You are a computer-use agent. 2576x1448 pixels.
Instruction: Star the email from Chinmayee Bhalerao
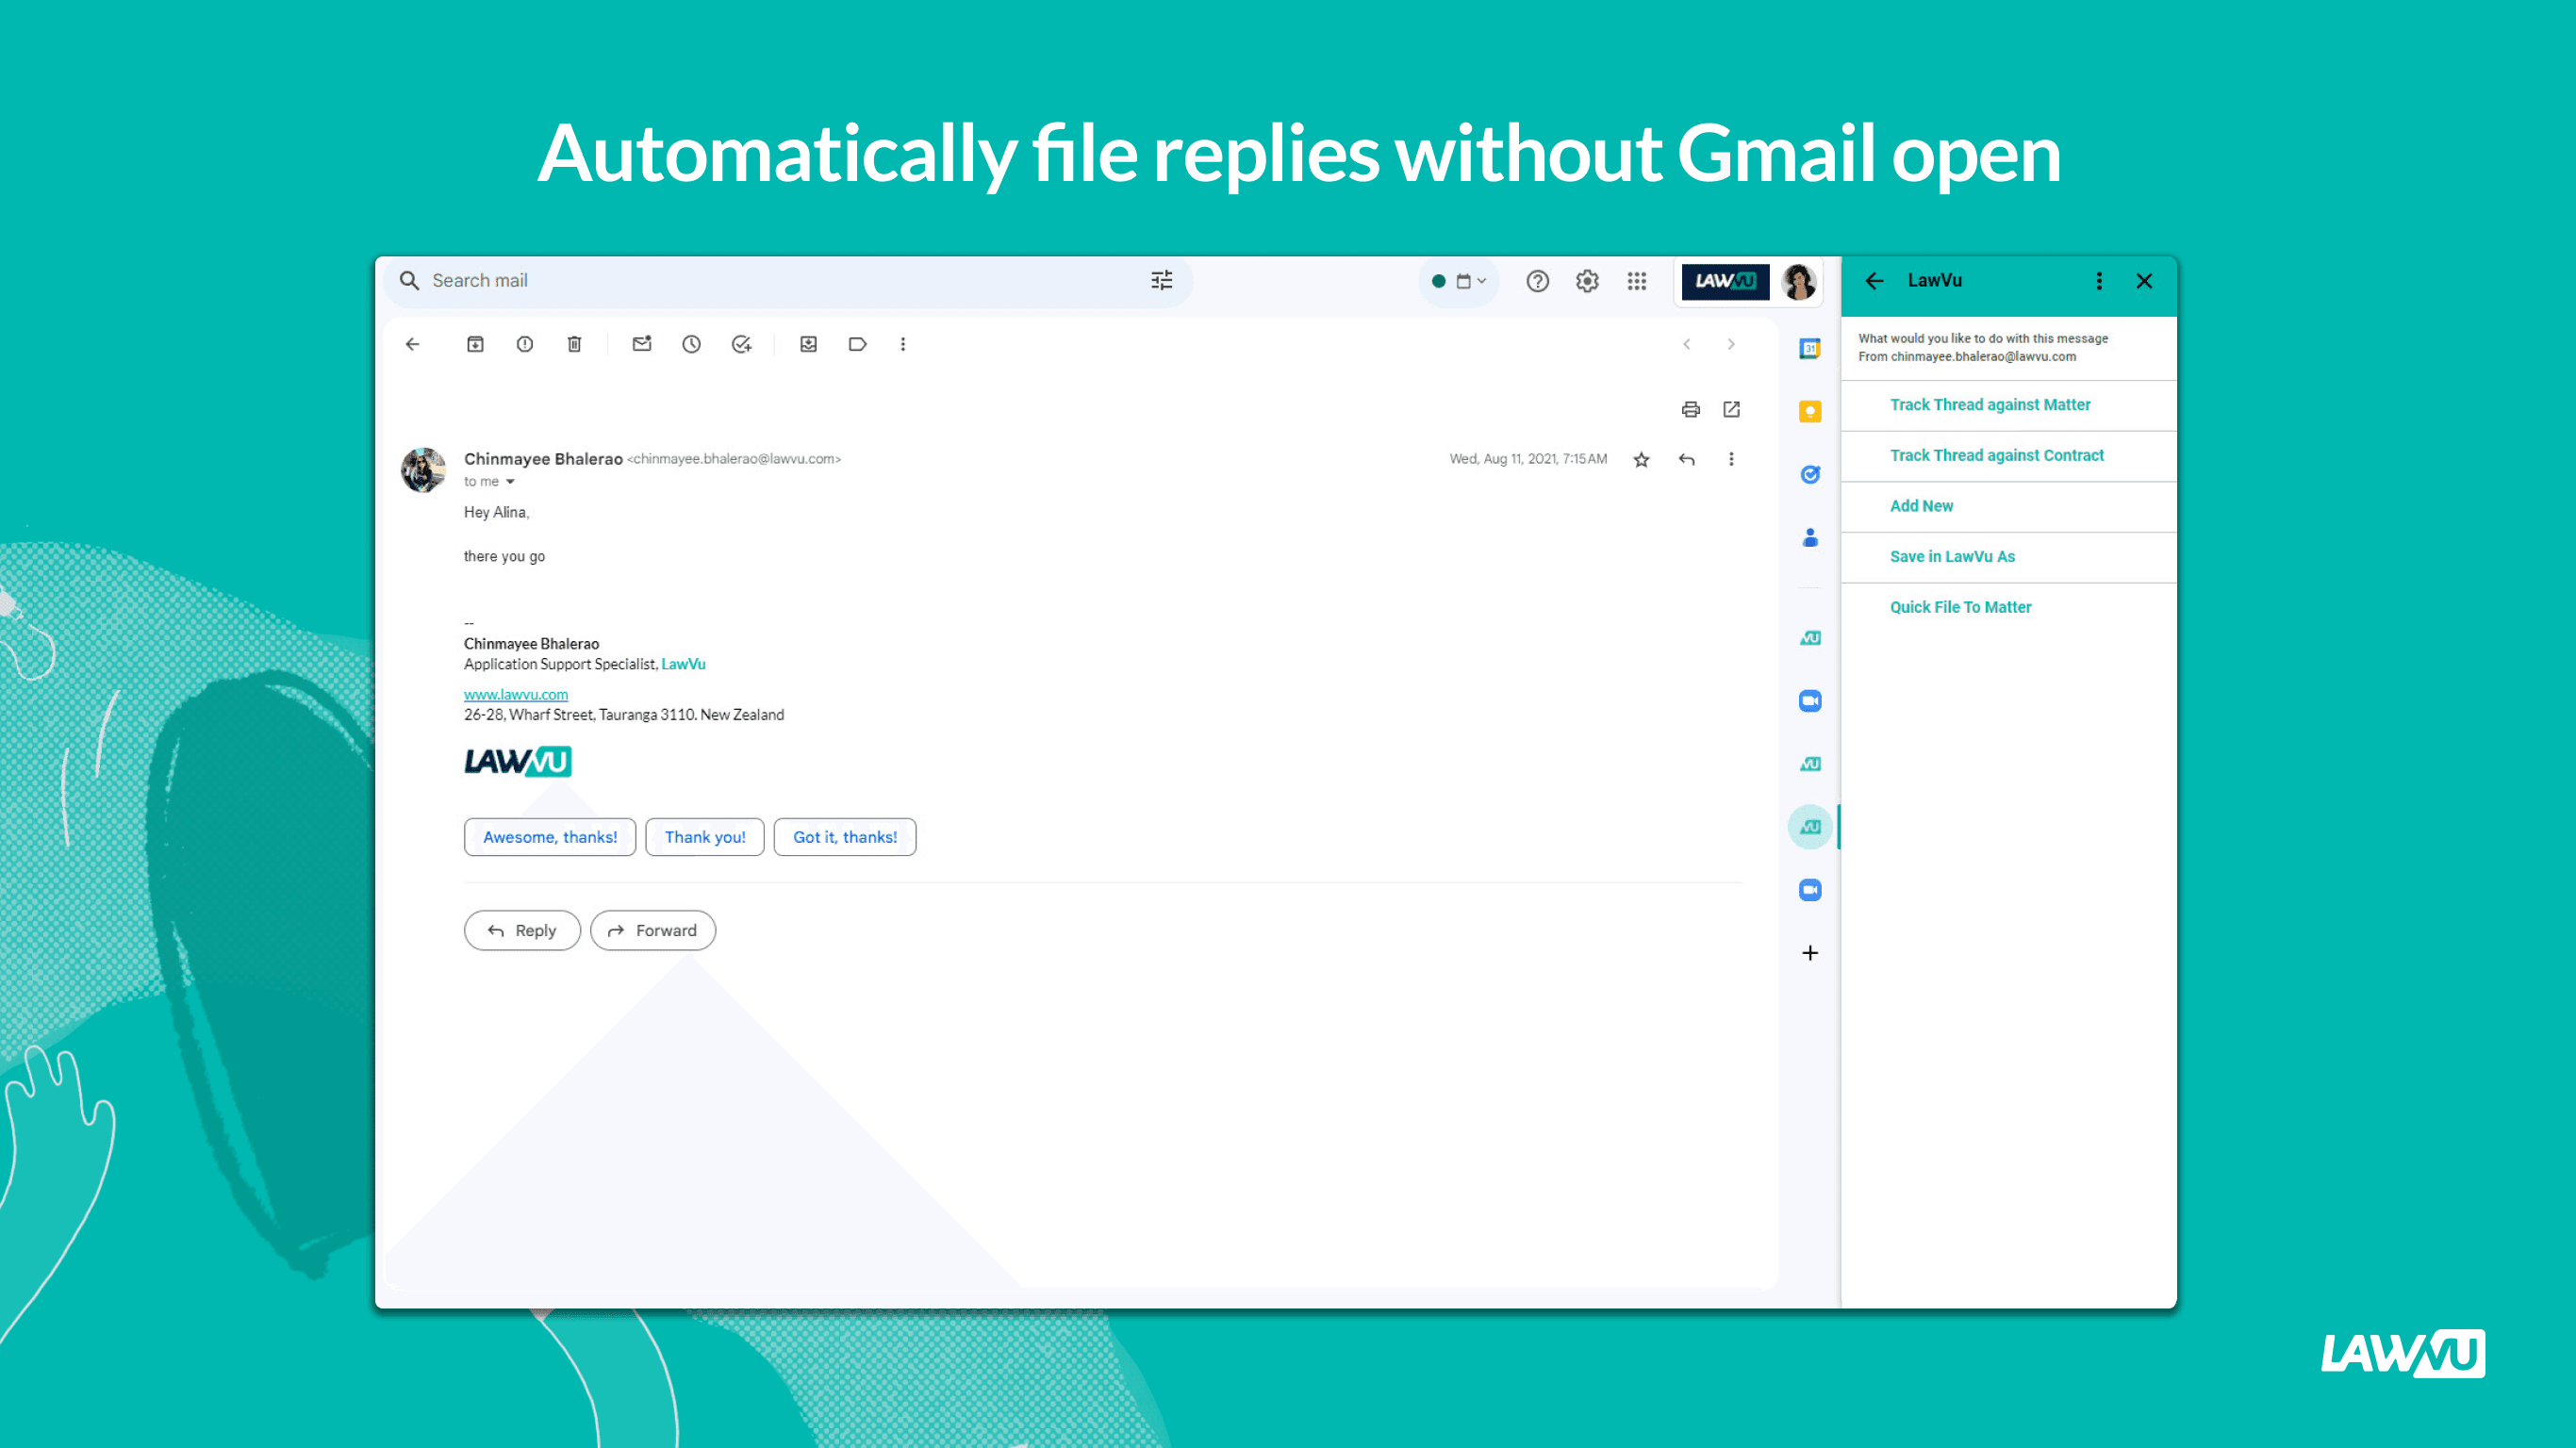click(1642, 459)
